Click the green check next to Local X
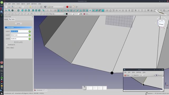This screenshot has height=95, width=169. [x=30, y=31]
